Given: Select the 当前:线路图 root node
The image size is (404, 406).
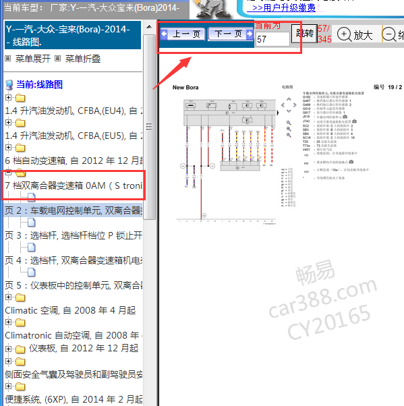Looking at the screenshot, I should click(39, 84).
